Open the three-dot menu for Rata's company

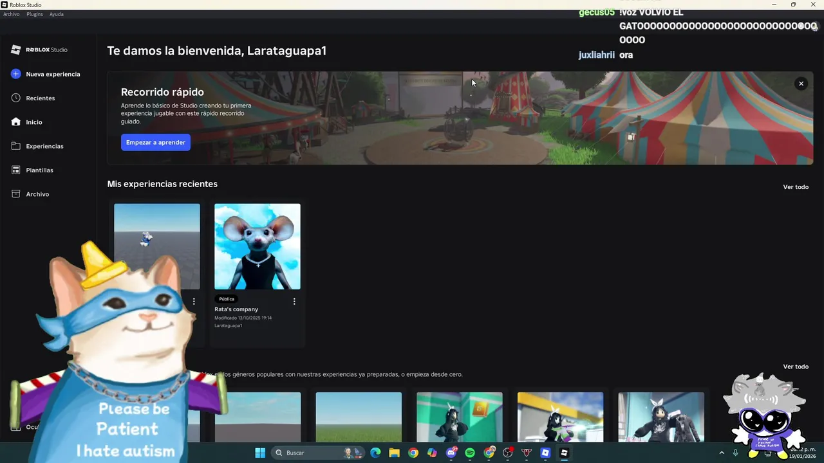294,302
